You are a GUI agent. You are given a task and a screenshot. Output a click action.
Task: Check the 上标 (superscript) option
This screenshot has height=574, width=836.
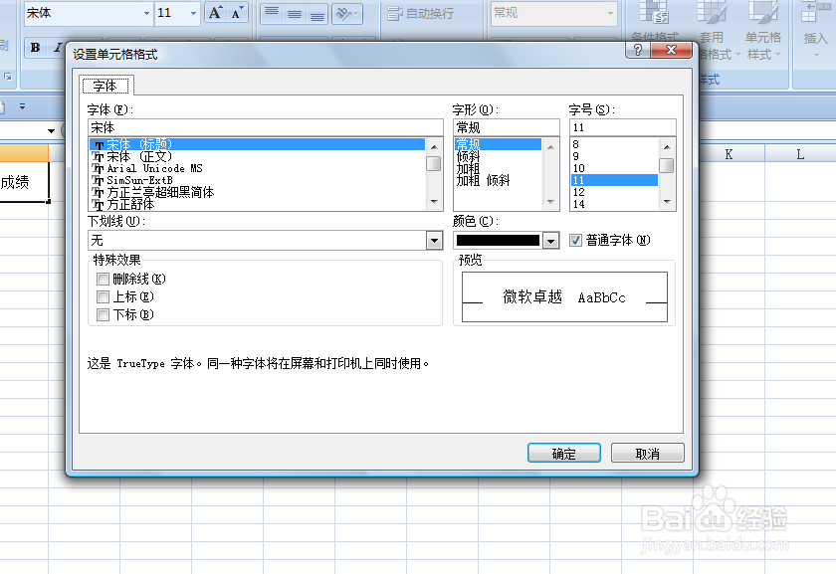point(103,296)
